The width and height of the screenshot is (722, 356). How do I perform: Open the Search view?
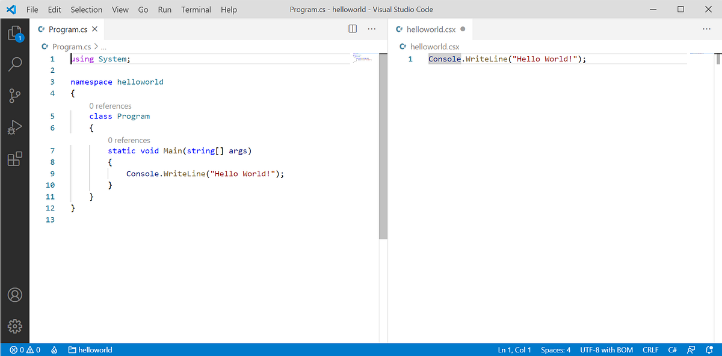[x=14, y=64]
